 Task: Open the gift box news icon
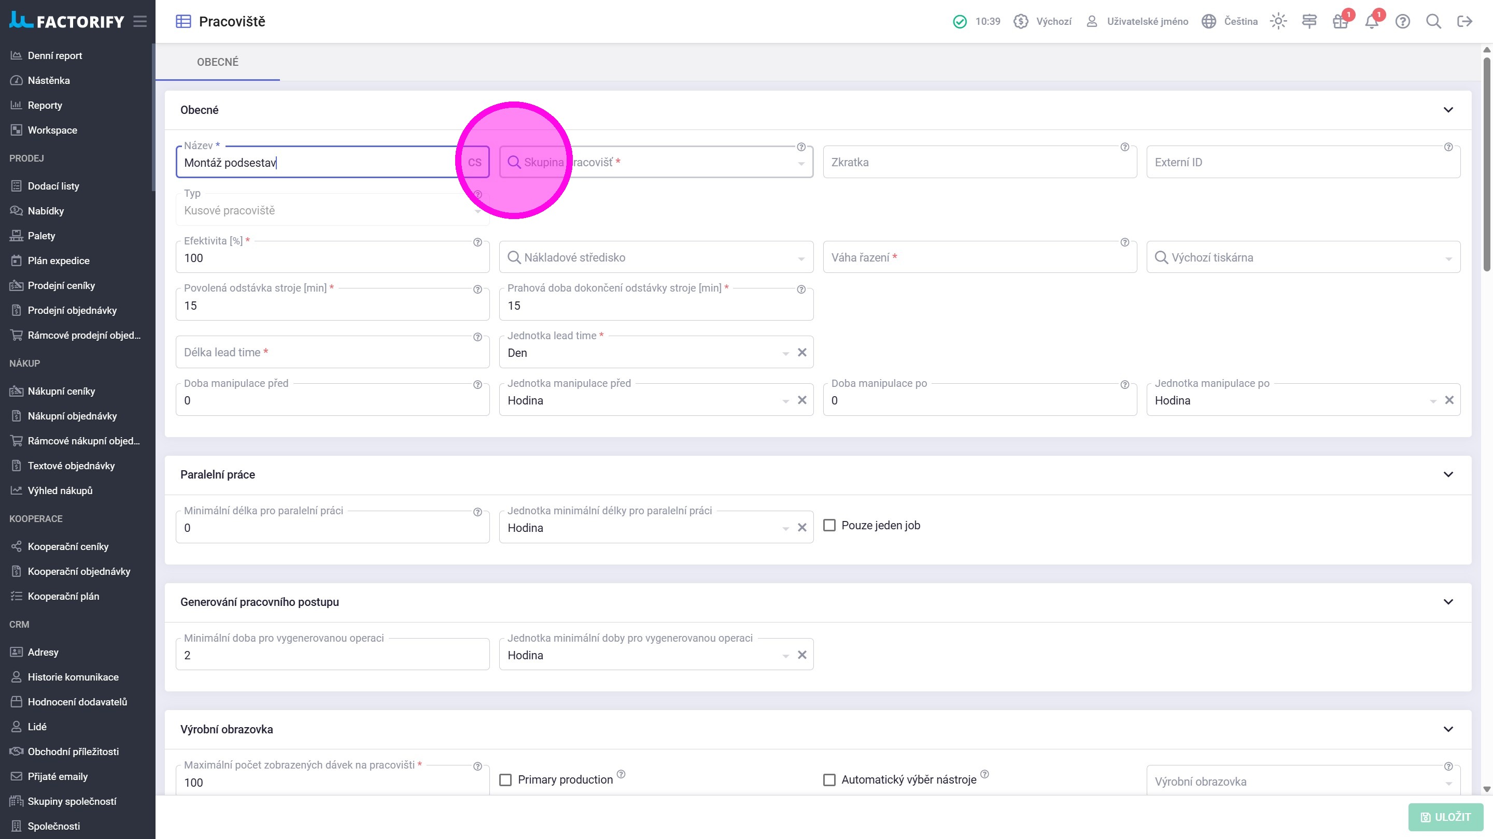1340,22
